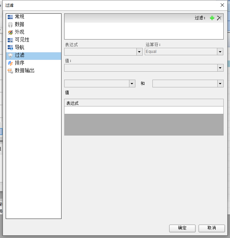Go to the 外观 page
This screenshot has height=238, width=230.
(33, 32)
